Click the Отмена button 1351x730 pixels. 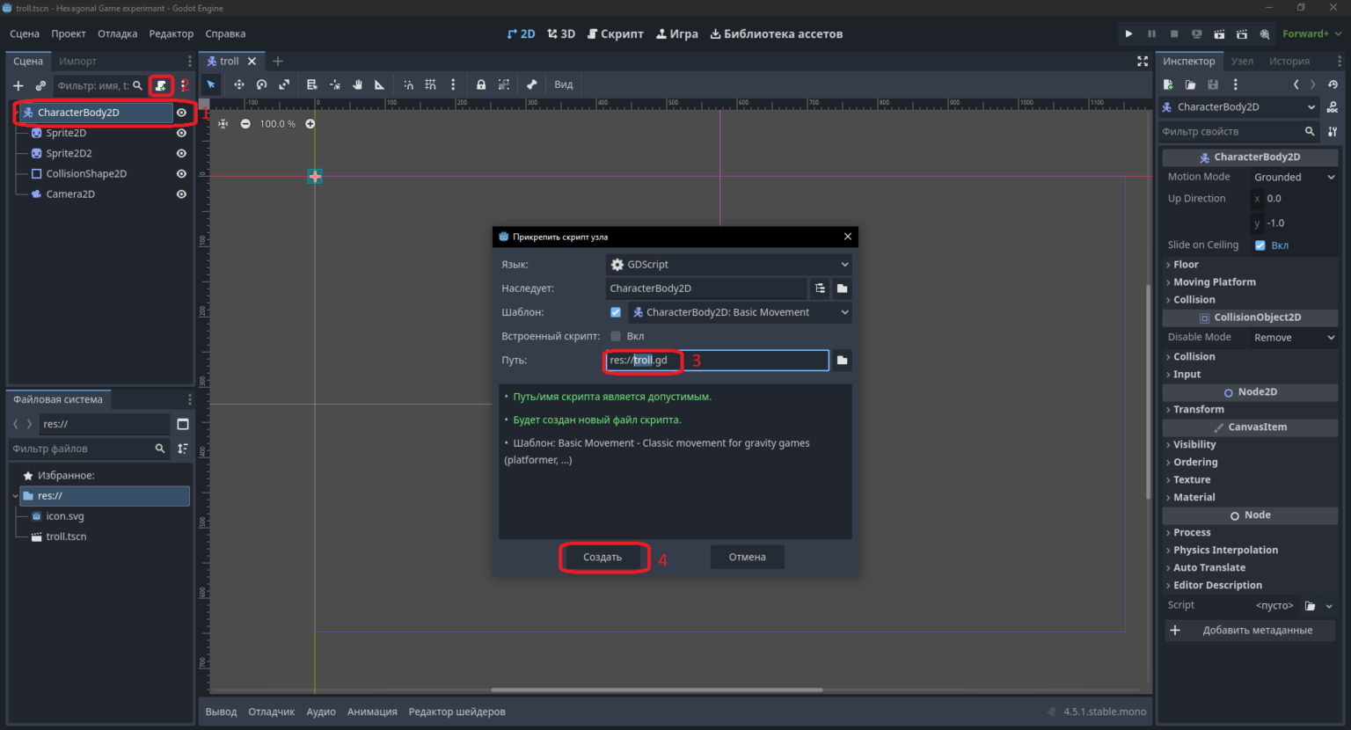tap(747, 557)
